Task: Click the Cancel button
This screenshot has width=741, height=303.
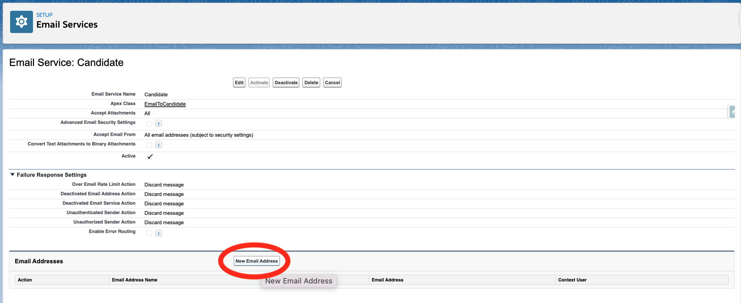Action: [332, 82]
